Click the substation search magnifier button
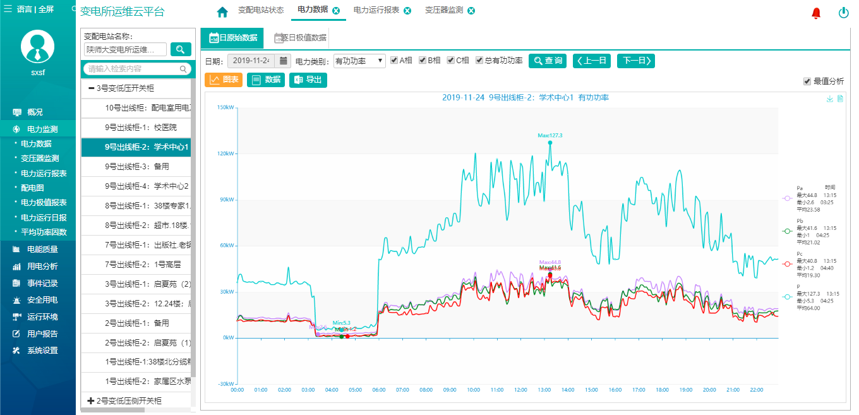The height and width of the screenshot is (415, 859). 181,49
